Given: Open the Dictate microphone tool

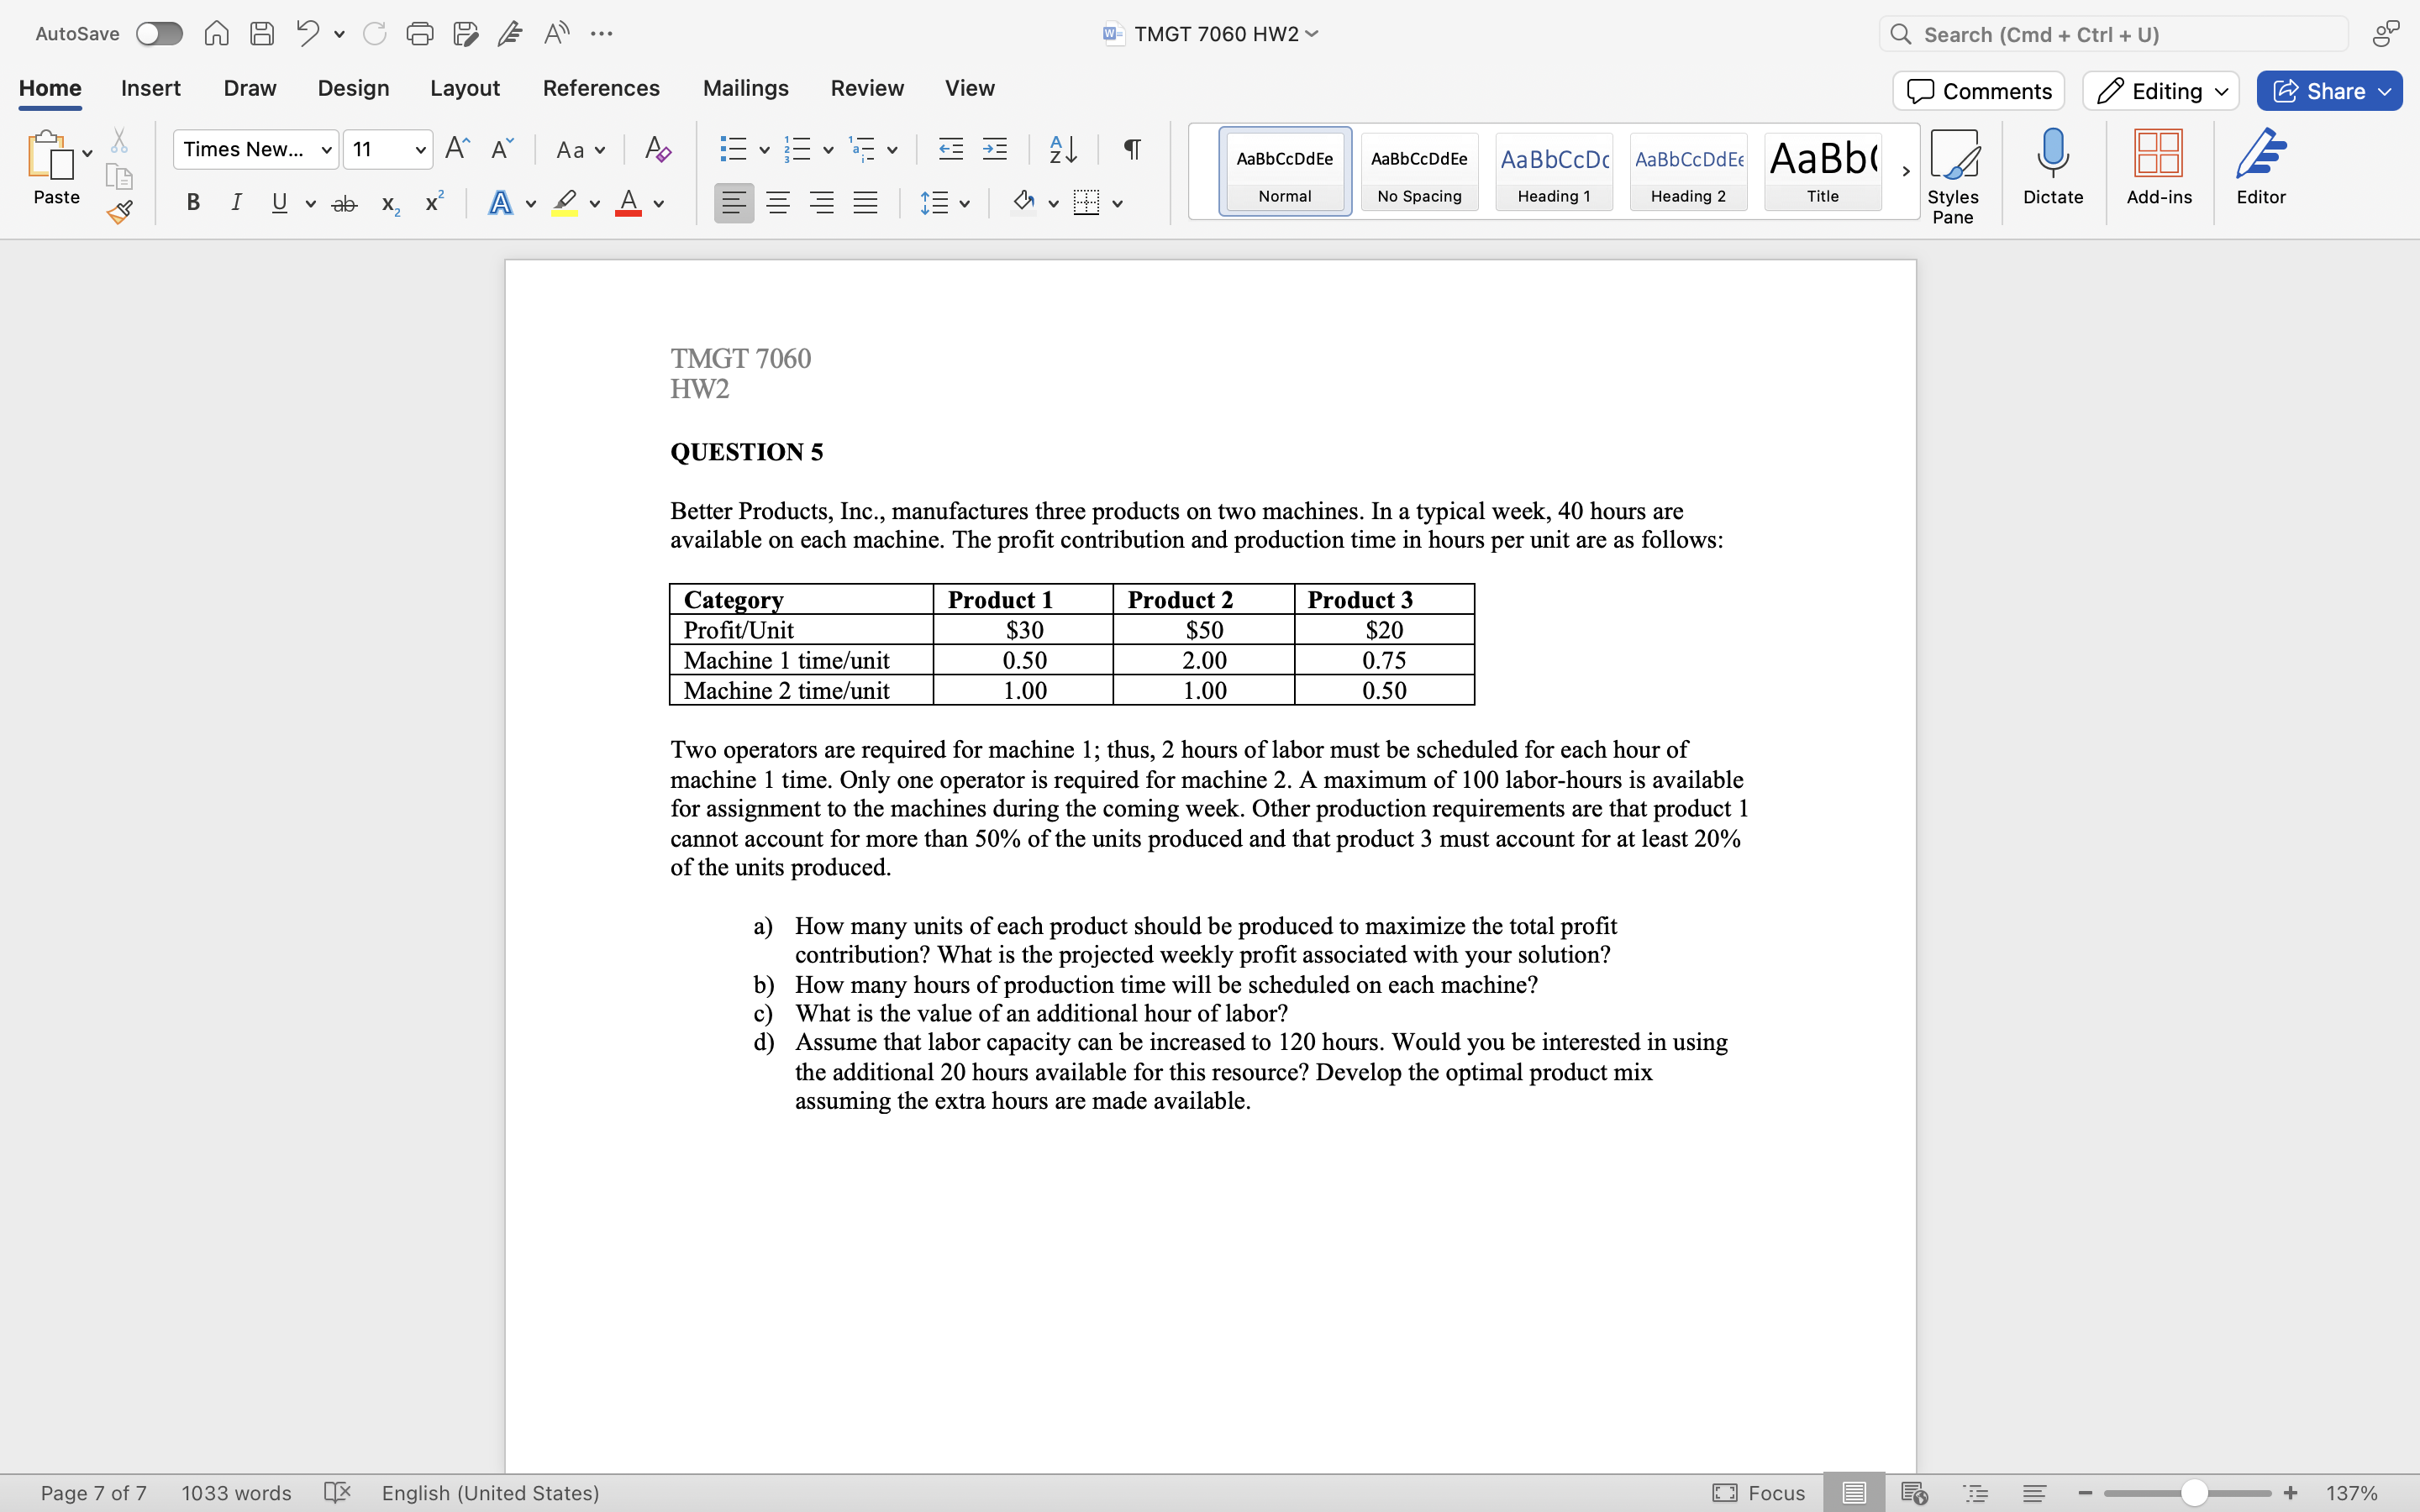Looking at the screenshot, I should [2052, 167].
